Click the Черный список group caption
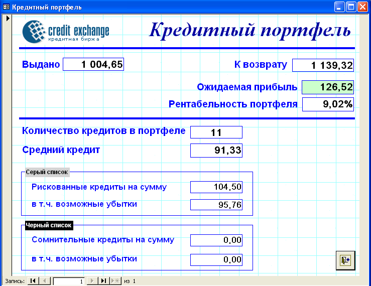The height and width of the screenshot is (286, 371). click(49, 225)
